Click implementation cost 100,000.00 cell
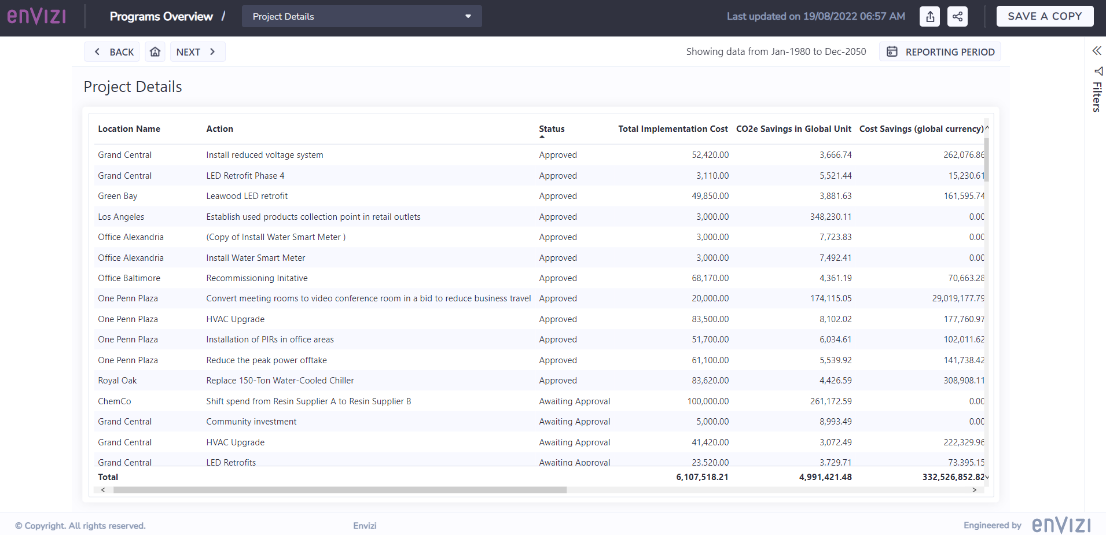The width and height of the screenshot is (1106, 535). pyautogui.click(x=708, y=401)
